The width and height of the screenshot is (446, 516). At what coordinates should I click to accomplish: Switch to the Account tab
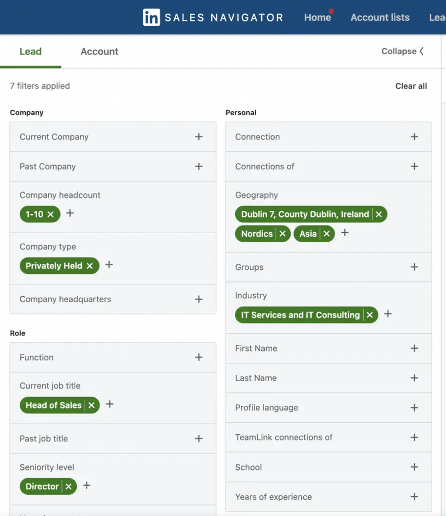tap(99, 51)
